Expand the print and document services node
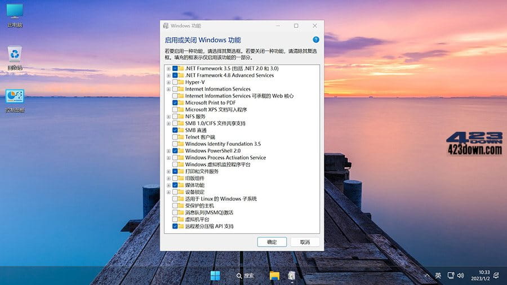The height and width of the screenshot is (285, 507). (x=168, y=172)
